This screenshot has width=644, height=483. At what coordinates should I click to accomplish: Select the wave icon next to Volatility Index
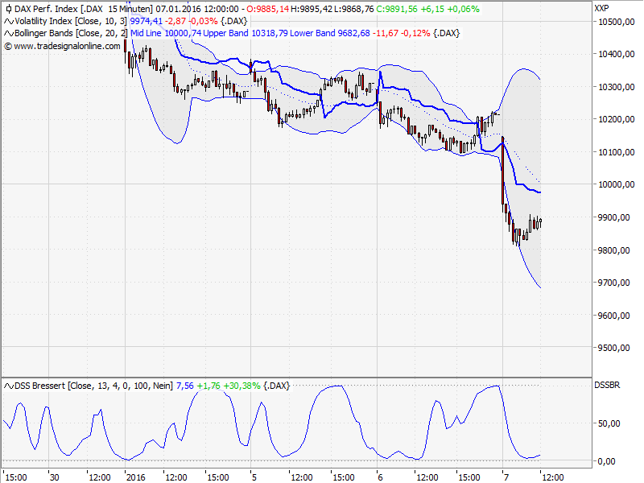[x=7, y=21]
